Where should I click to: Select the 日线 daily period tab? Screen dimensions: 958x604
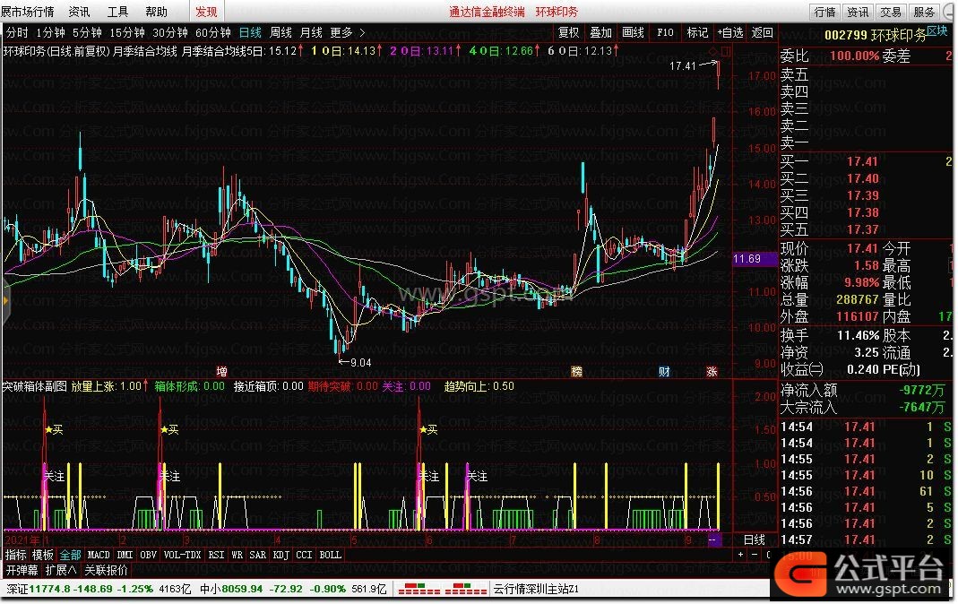point(250,32)
